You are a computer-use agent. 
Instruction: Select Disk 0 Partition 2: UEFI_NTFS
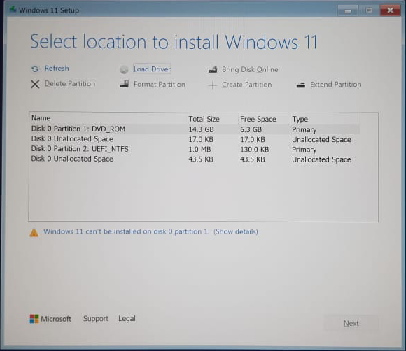[x=195, y=149]
